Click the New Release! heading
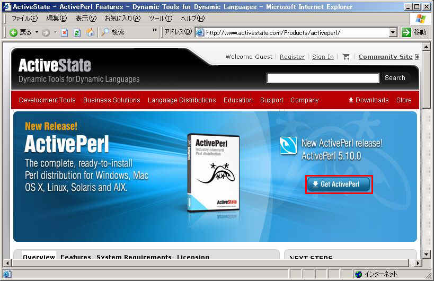 [x=51, y=126]
